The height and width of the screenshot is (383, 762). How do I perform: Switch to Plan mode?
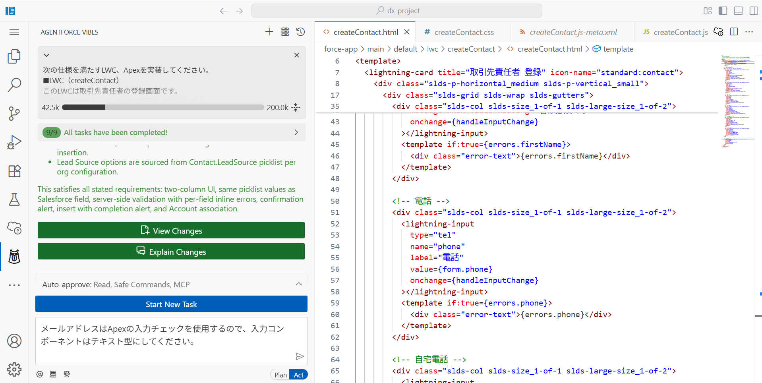pos(280,375)
